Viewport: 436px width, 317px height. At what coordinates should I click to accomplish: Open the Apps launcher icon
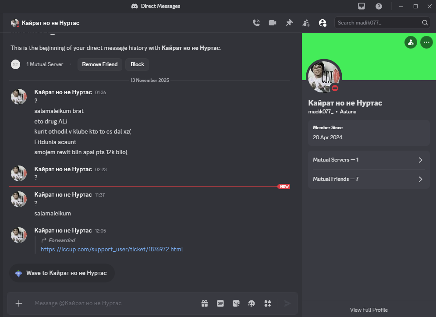point(267,303)
